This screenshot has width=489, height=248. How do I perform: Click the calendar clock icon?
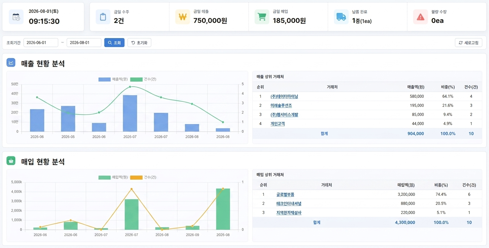[16, 17]
